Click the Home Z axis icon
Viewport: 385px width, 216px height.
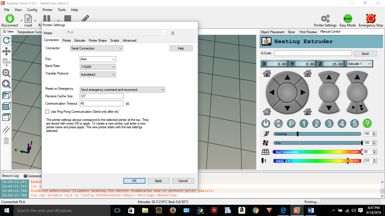[x=307, y=112]
